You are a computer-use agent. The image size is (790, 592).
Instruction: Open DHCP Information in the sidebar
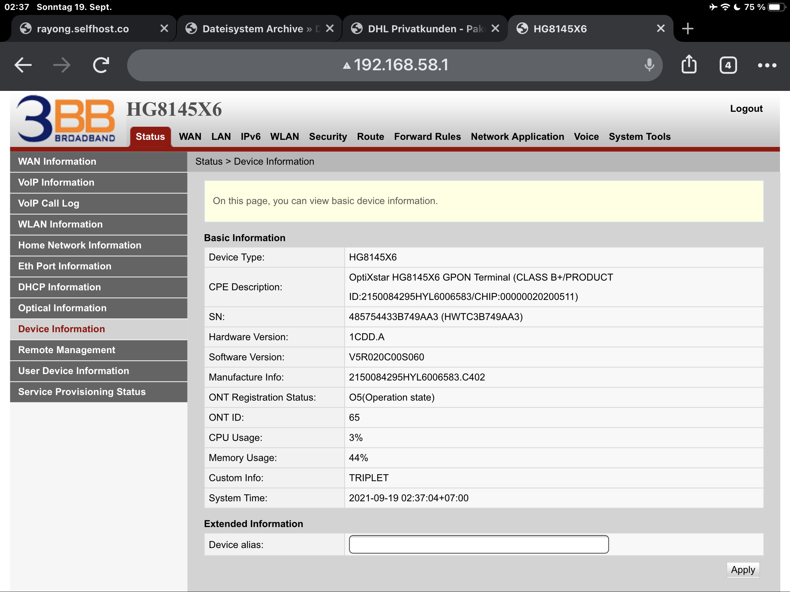pos(98,287)
